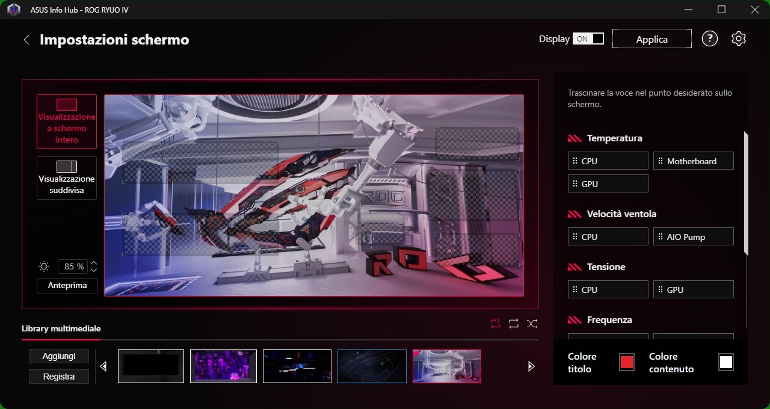The height and width of the screenshot is (409, 770).
Task: Click the Anteprima button
Action: (67, 286)
